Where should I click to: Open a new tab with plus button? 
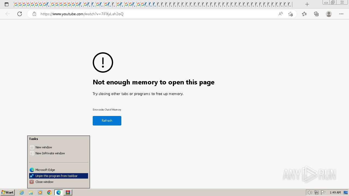pos(307,4)
